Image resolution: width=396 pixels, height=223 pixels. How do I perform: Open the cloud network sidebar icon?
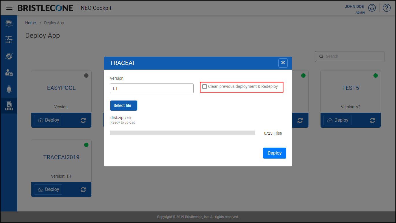pyautogui.click(x=9, y=23)
